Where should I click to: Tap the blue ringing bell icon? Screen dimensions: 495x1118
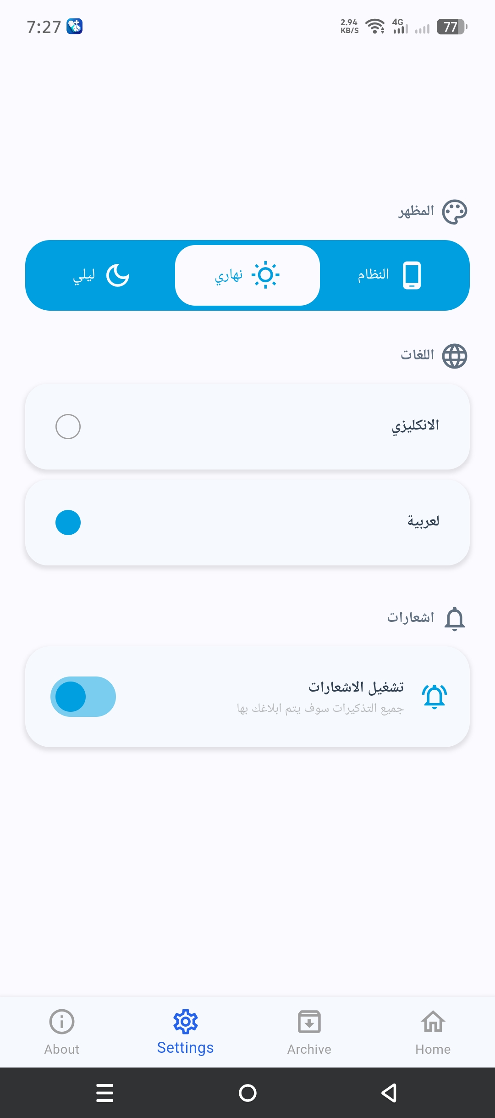click(x=434, y=697)
